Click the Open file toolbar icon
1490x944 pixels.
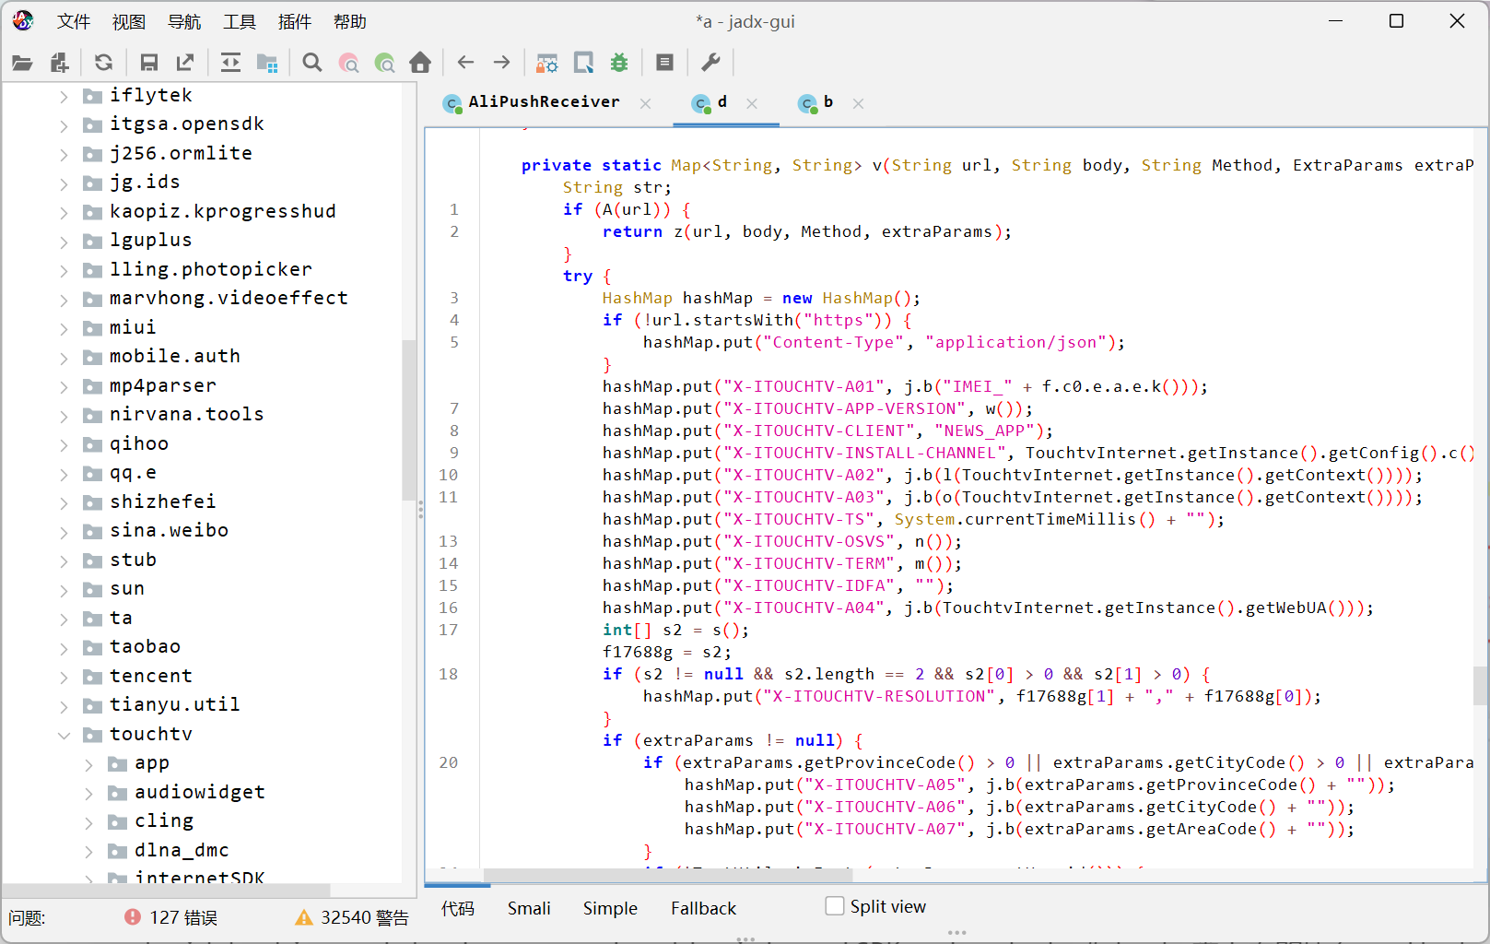point(22,63)
